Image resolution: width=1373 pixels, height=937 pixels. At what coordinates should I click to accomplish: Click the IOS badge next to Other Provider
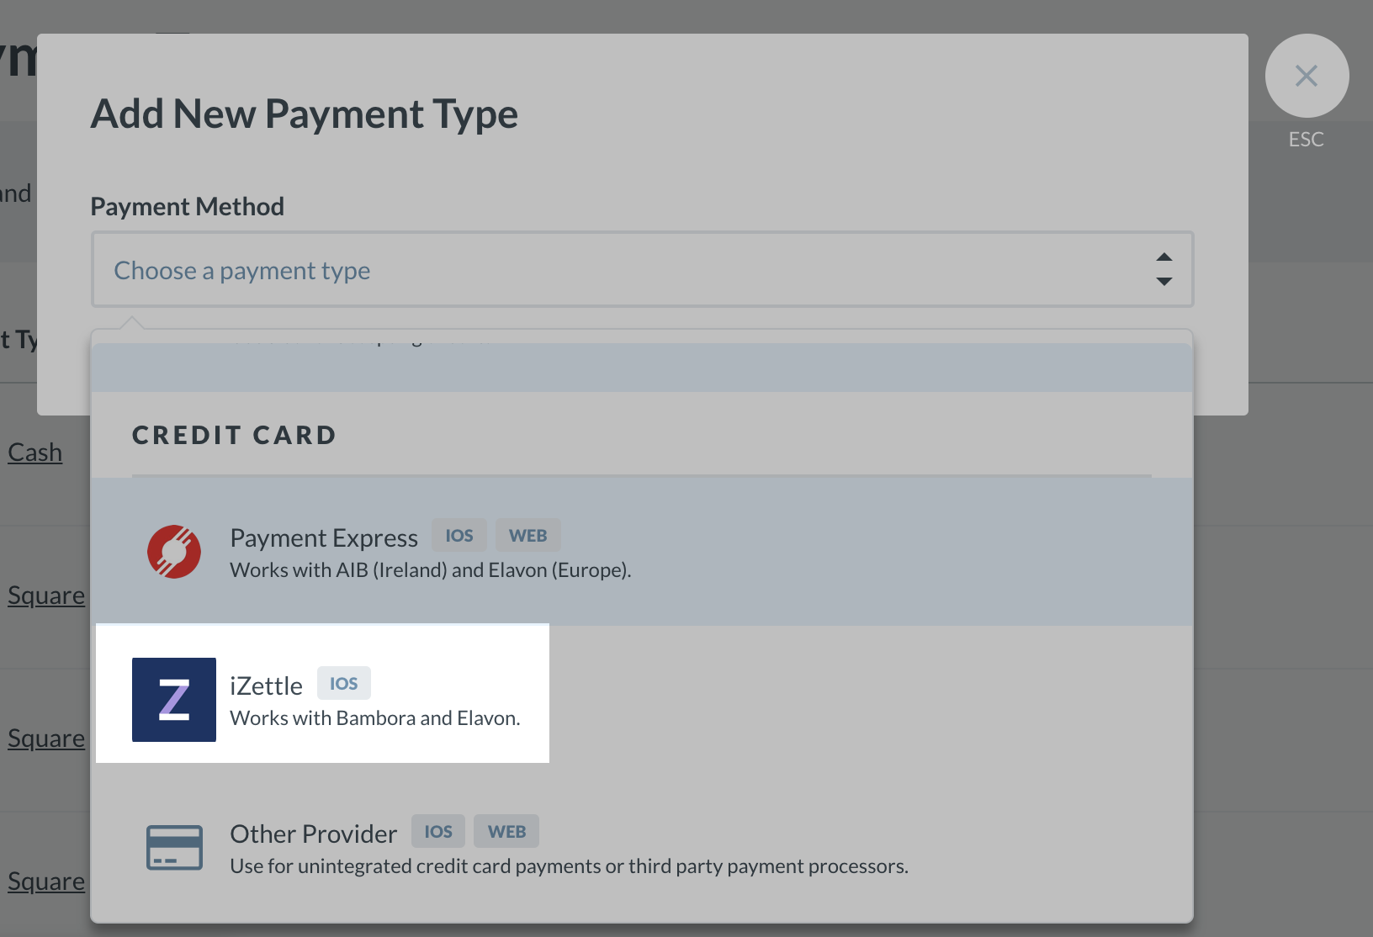[x=438, y=832]
